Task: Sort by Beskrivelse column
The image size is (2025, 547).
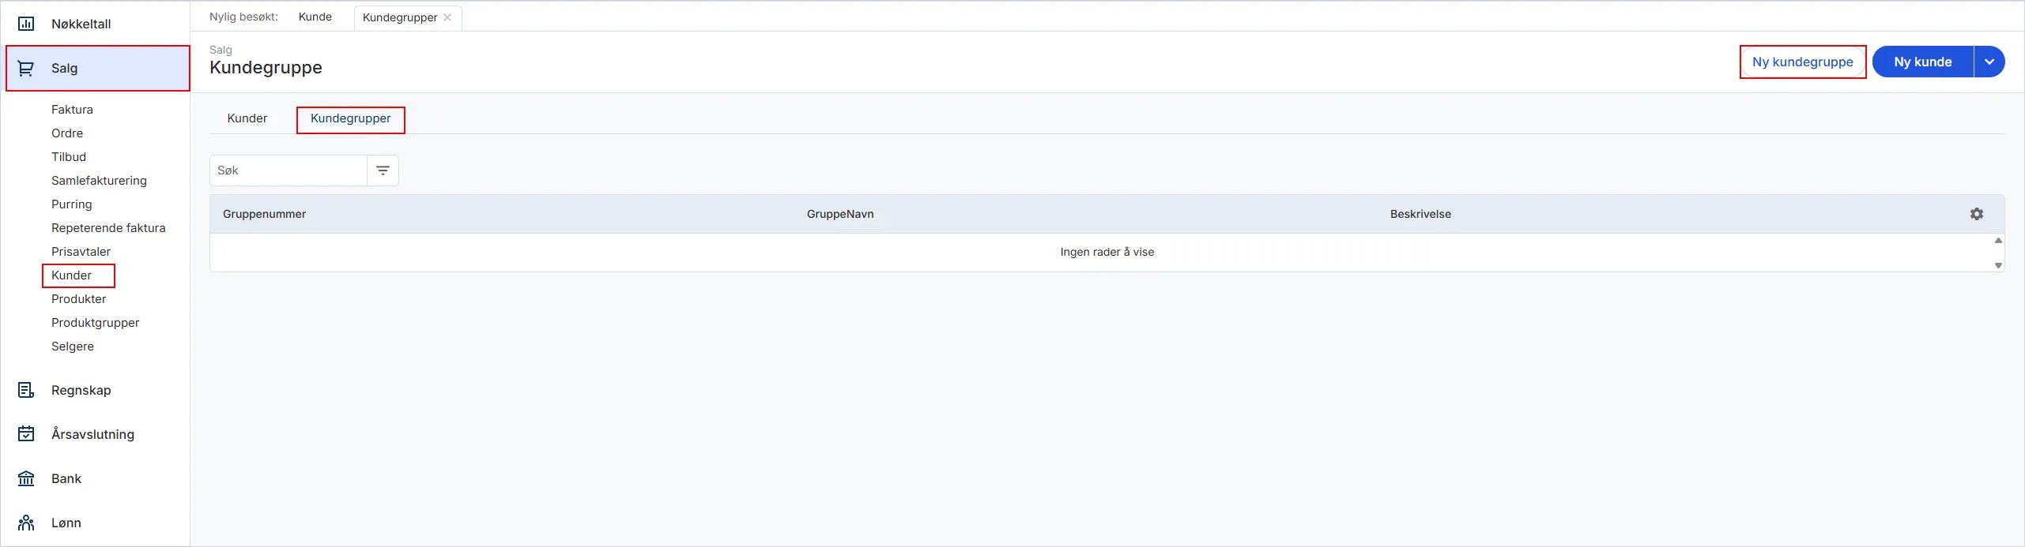Action: 1420,214
